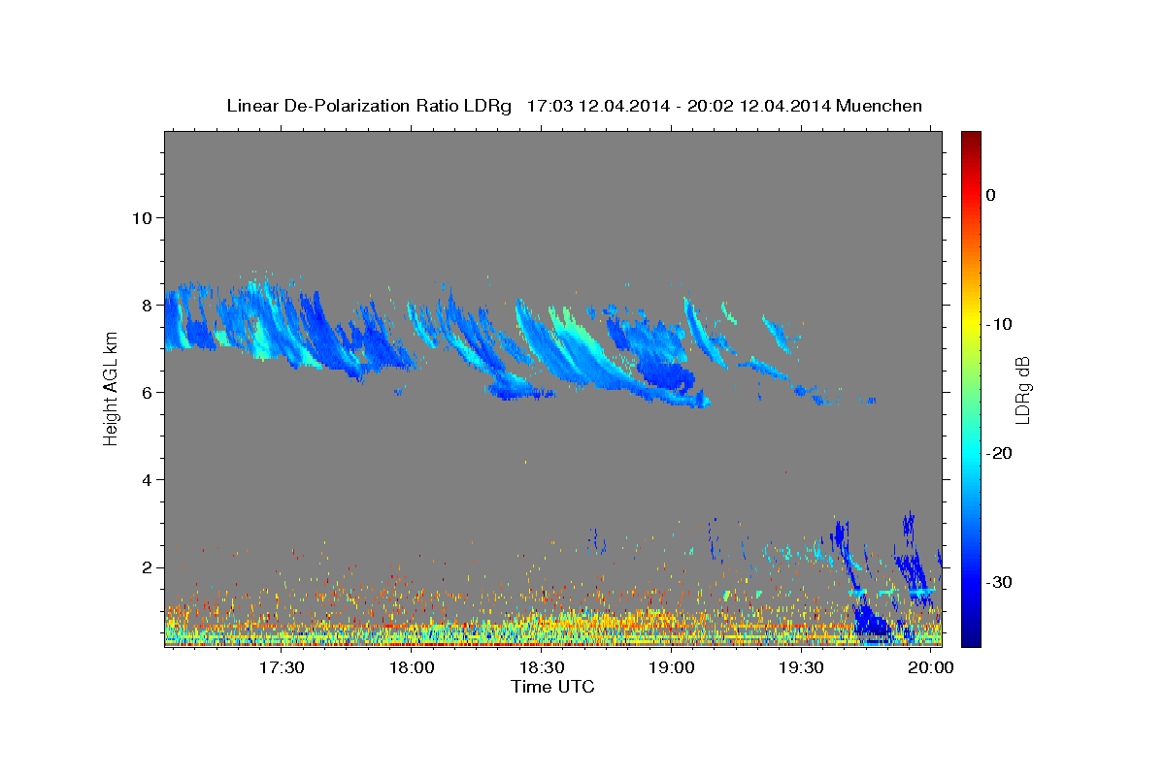Click the 19:00 time tick label
The width and height of the screenshot is (1165, 776).
672,668
